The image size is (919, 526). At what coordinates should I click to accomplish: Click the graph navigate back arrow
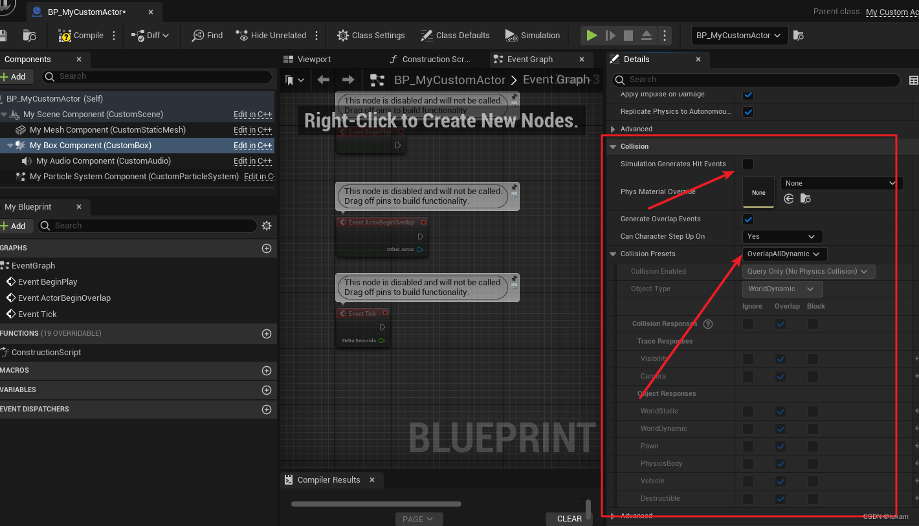(323, 80)
